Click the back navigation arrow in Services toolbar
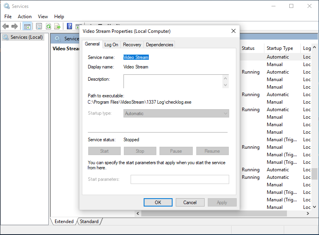The height and width of the screenshot is (235, 319). 6,26
